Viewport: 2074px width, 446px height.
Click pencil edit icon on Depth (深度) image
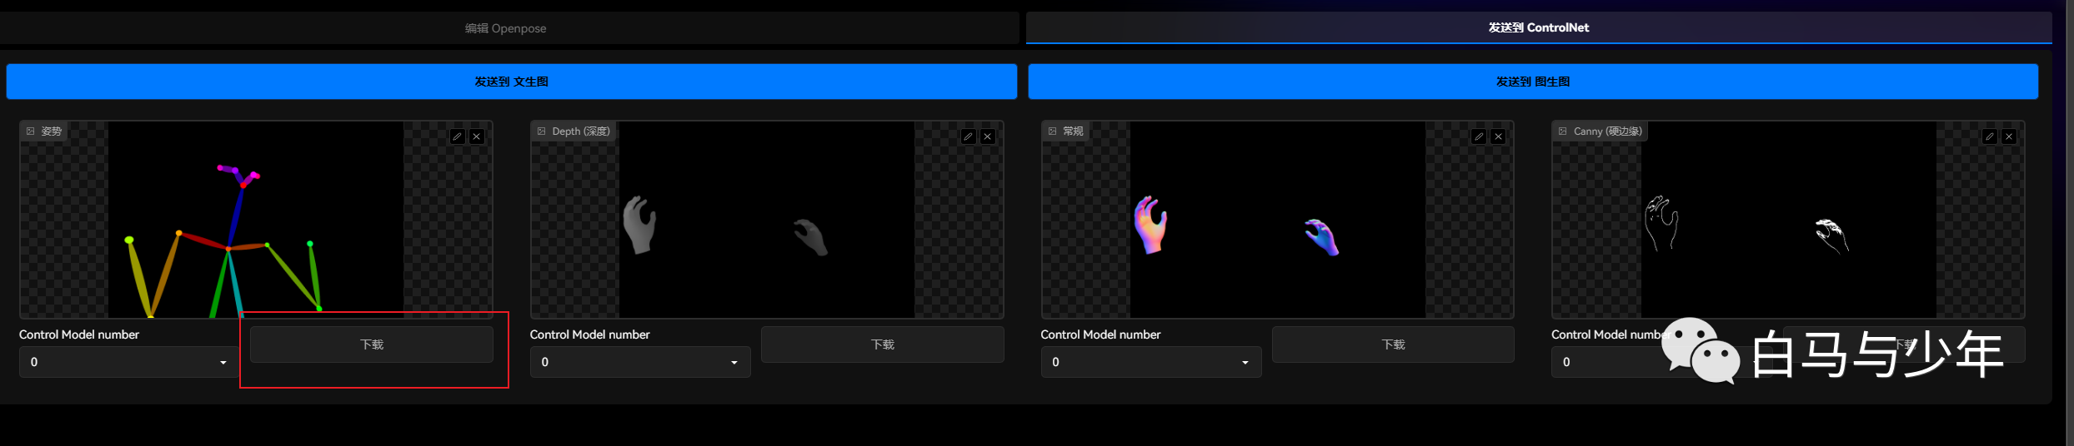point(968,136)
